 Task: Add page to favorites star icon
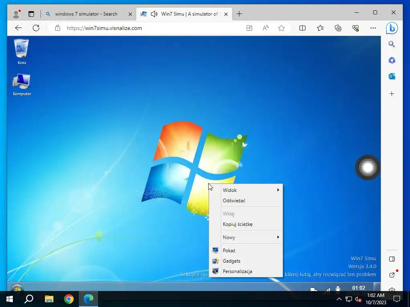click(x=281, y=28)
